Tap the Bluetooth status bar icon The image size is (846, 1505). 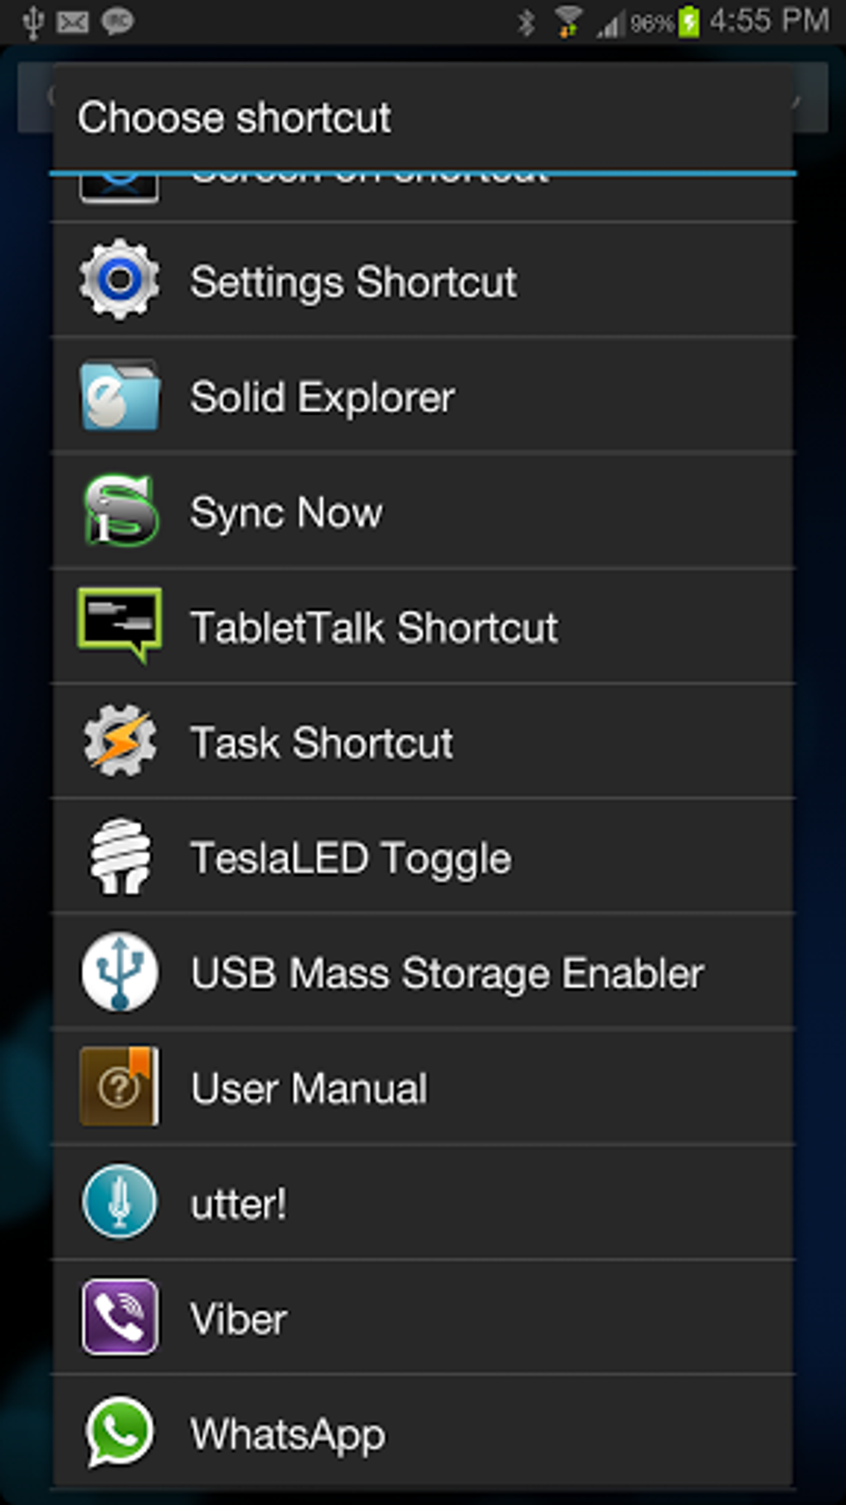pos(526,22)
